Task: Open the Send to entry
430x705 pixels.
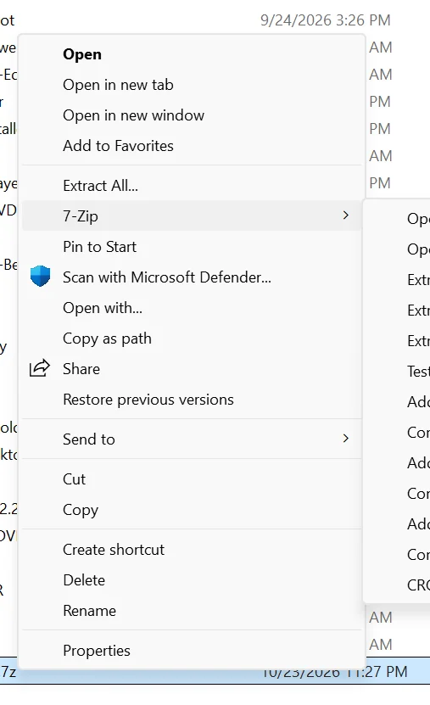Action: click(x=192, y=439)
